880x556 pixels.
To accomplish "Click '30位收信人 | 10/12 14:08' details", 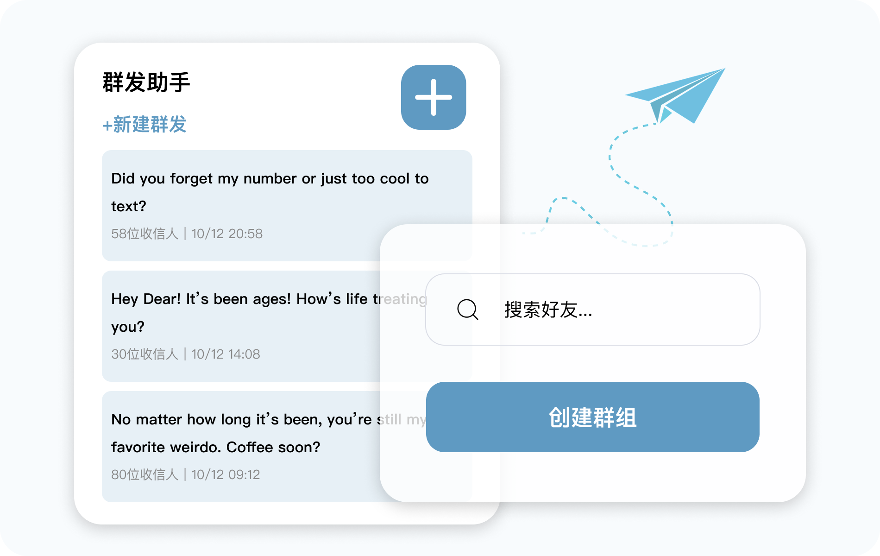I will click(186, 354).
